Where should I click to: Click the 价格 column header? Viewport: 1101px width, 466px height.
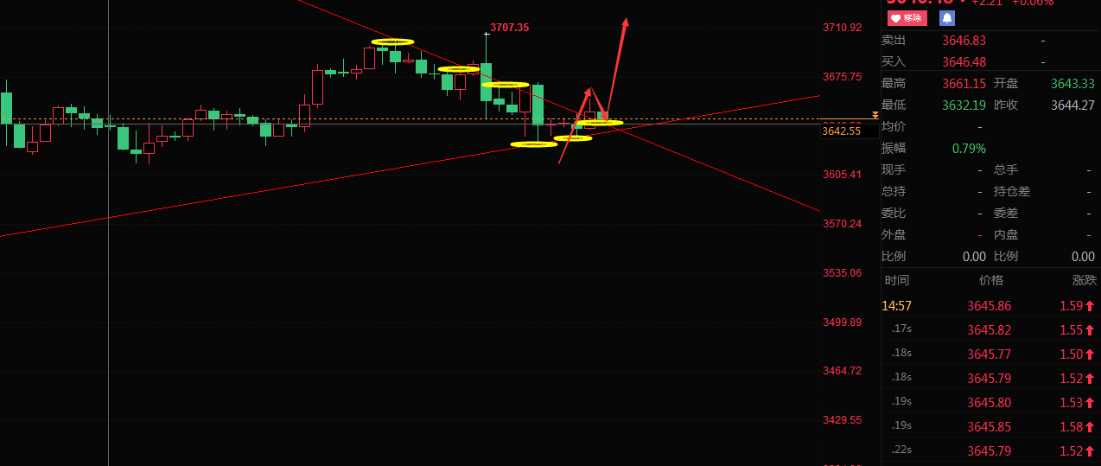pyautogui.click(x=991, y=280)
